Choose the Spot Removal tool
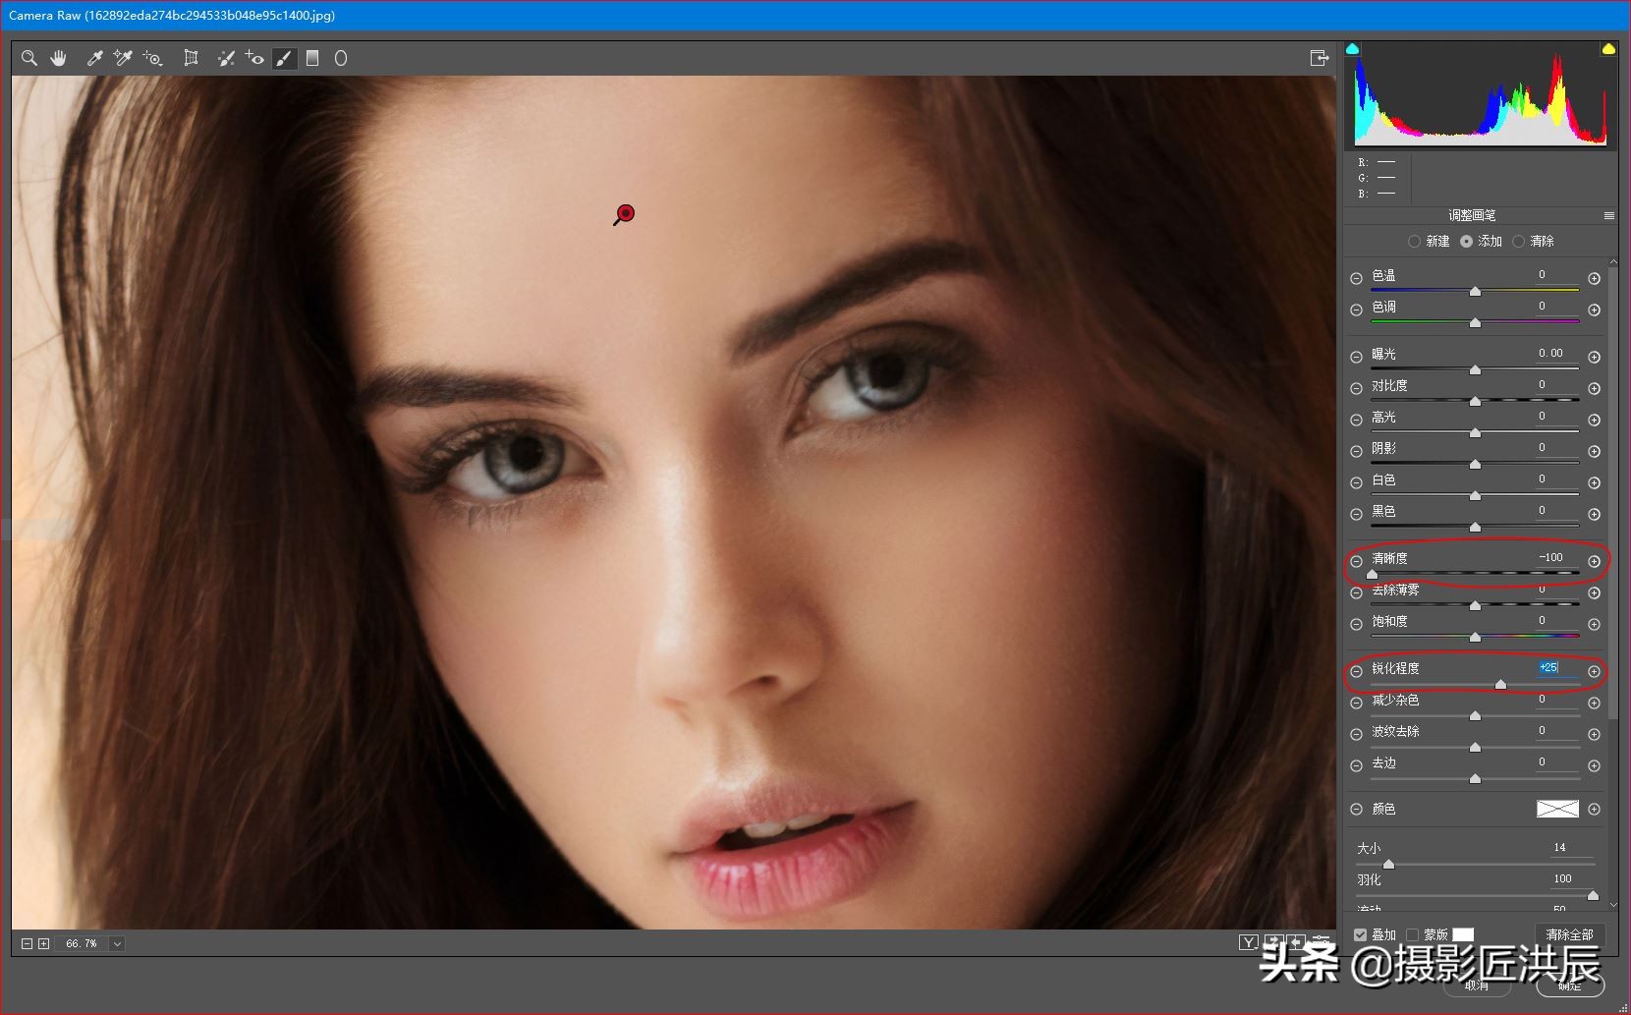This screenshot has height=1015, width=1631. click(x=226, y=58)
